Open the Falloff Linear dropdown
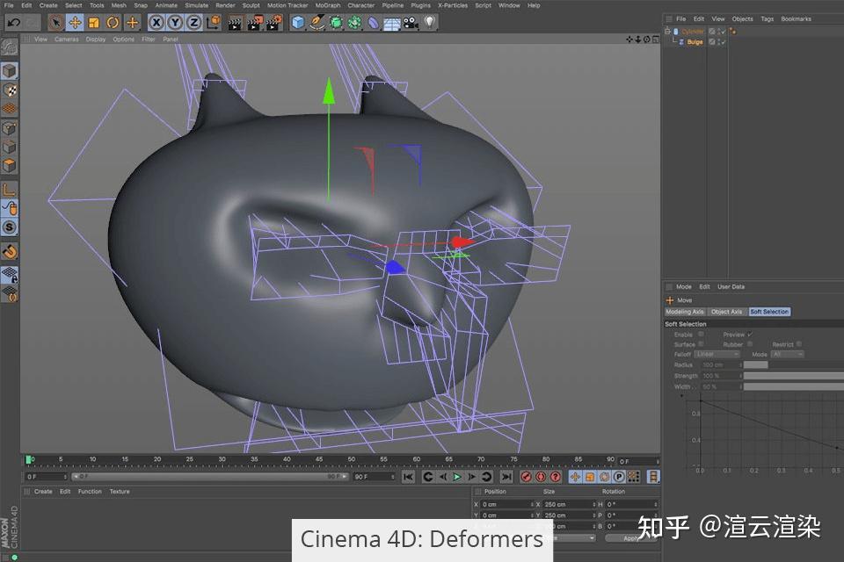844x562 pixels. tap(717, 355)
